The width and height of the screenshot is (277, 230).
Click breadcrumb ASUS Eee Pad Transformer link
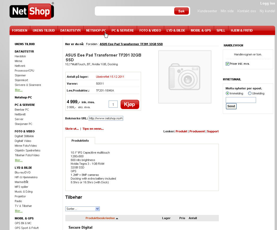click(x=131, y=44)
